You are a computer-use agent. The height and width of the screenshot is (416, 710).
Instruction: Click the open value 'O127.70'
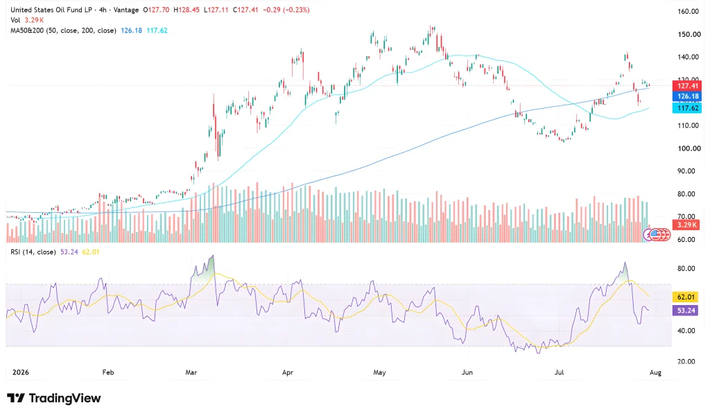pos(157,10)
